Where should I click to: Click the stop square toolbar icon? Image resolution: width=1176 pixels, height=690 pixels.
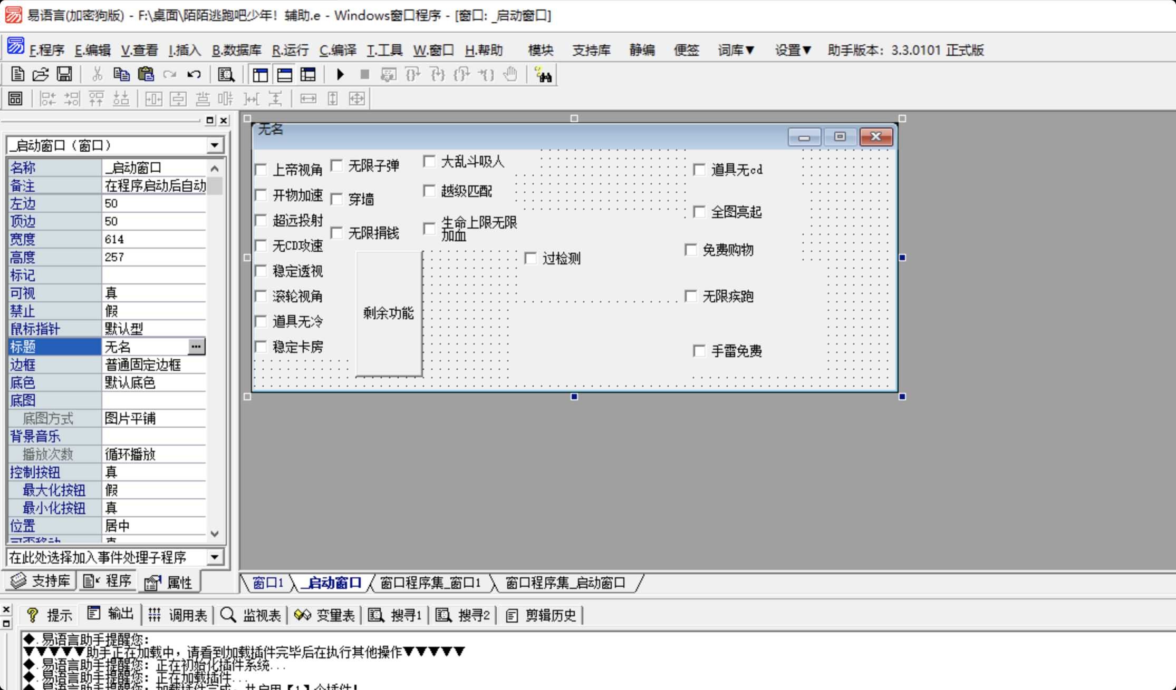[x=364, y=75]
